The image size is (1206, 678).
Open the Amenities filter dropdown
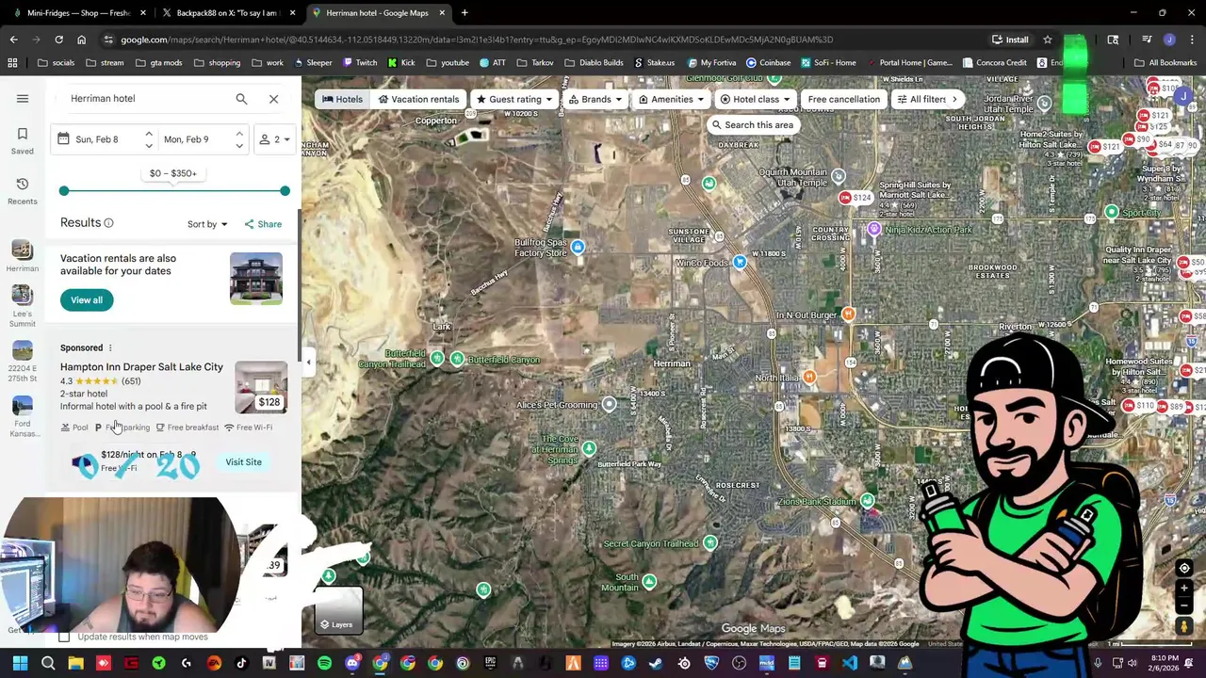click(672, 99)
